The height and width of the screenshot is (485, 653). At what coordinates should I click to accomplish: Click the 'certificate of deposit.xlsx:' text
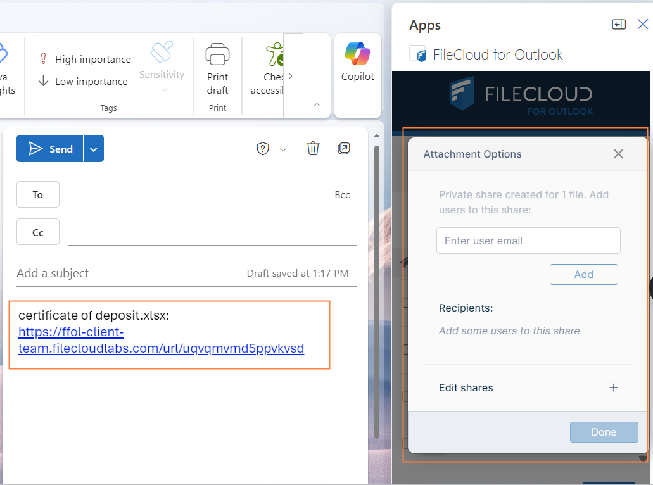[x=94, y=315]
